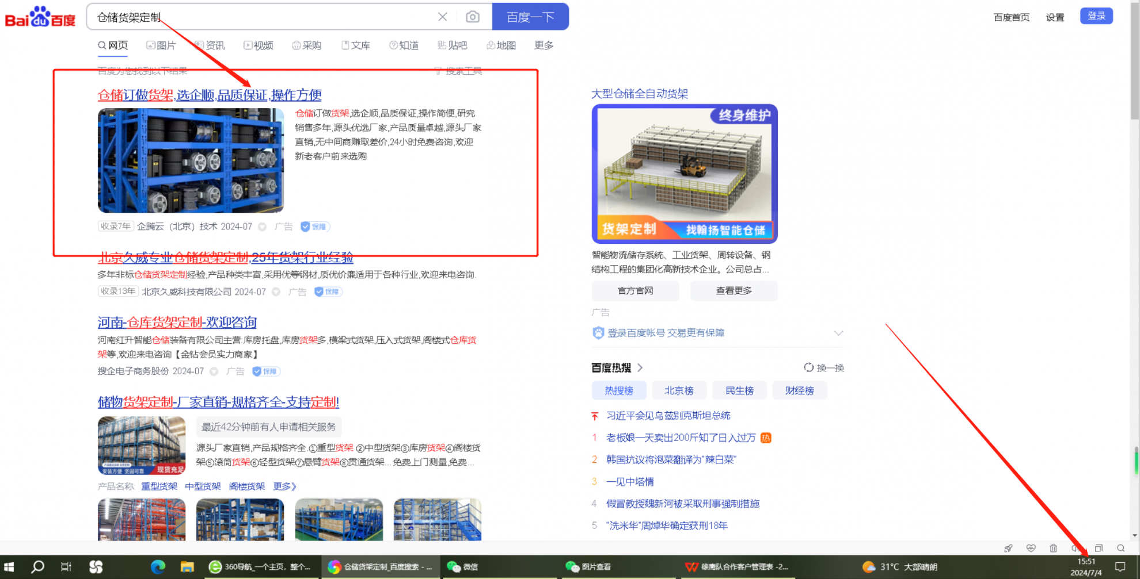The height and width of the screenshot is (579, 1140).
Task: Expand dropdown arrow after 搜企电子商务股份 2024-07
Action: click(x=214, y=371)
